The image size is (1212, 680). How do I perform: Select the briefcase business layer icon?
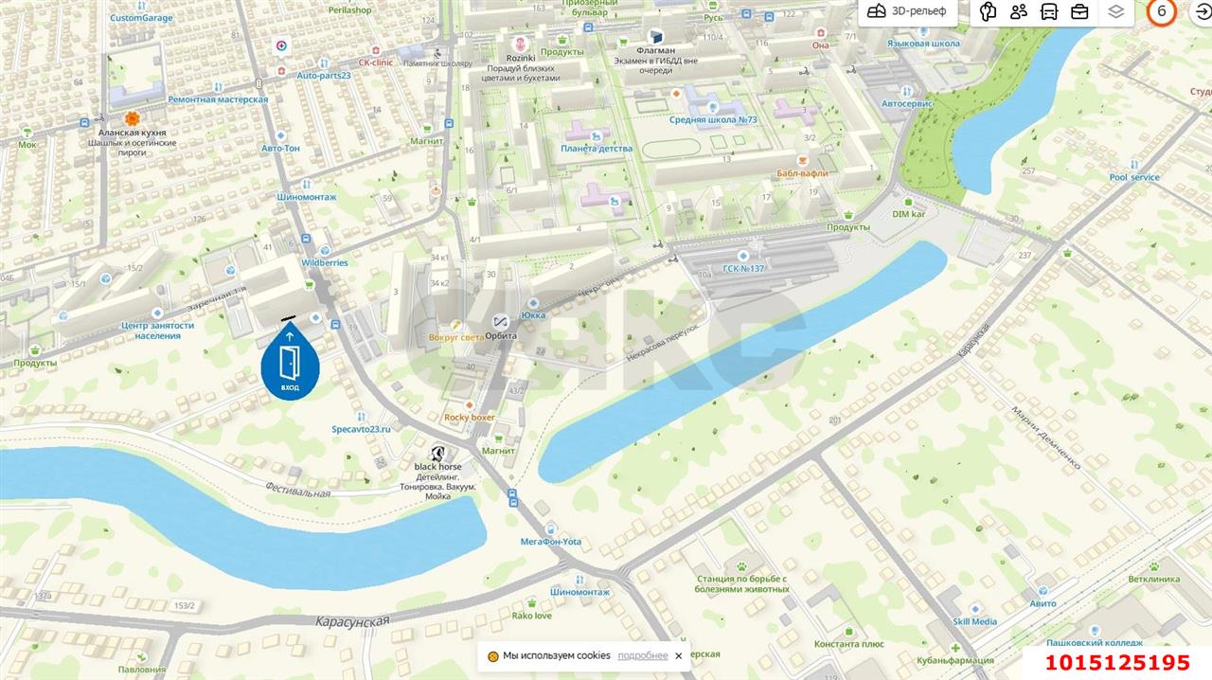coord(1079,12)
